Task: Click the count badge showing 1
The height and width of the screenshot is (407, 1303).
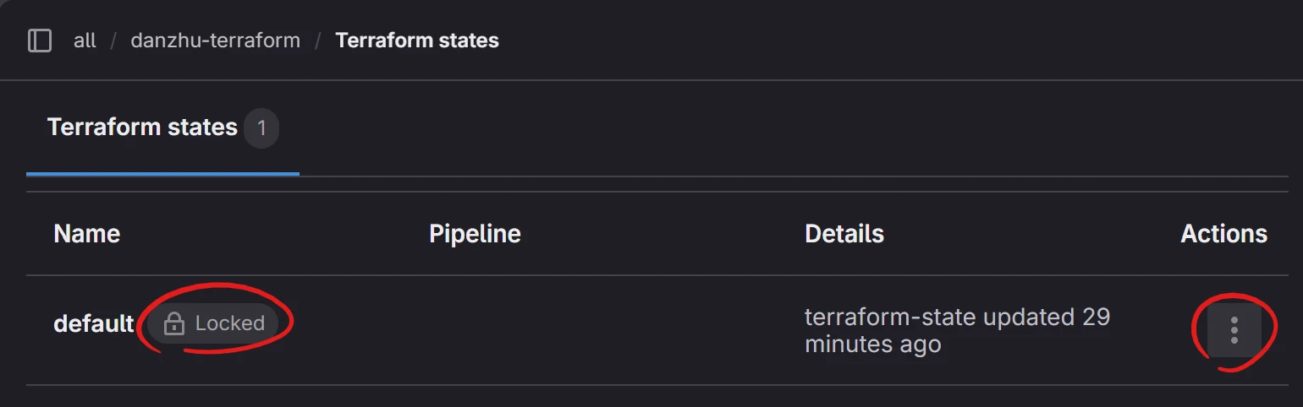Action: [261, 128]
